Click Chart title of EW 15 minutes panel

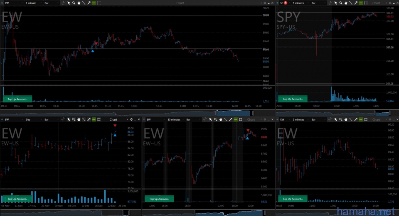click(x=251, y=119)
